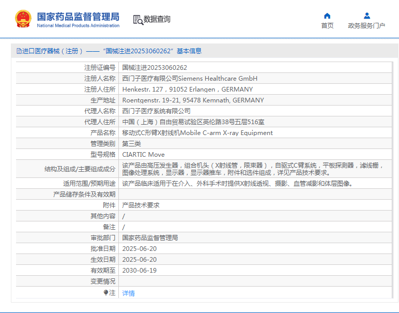Click the 产品技术要求 attachment value

coord(141,205)
